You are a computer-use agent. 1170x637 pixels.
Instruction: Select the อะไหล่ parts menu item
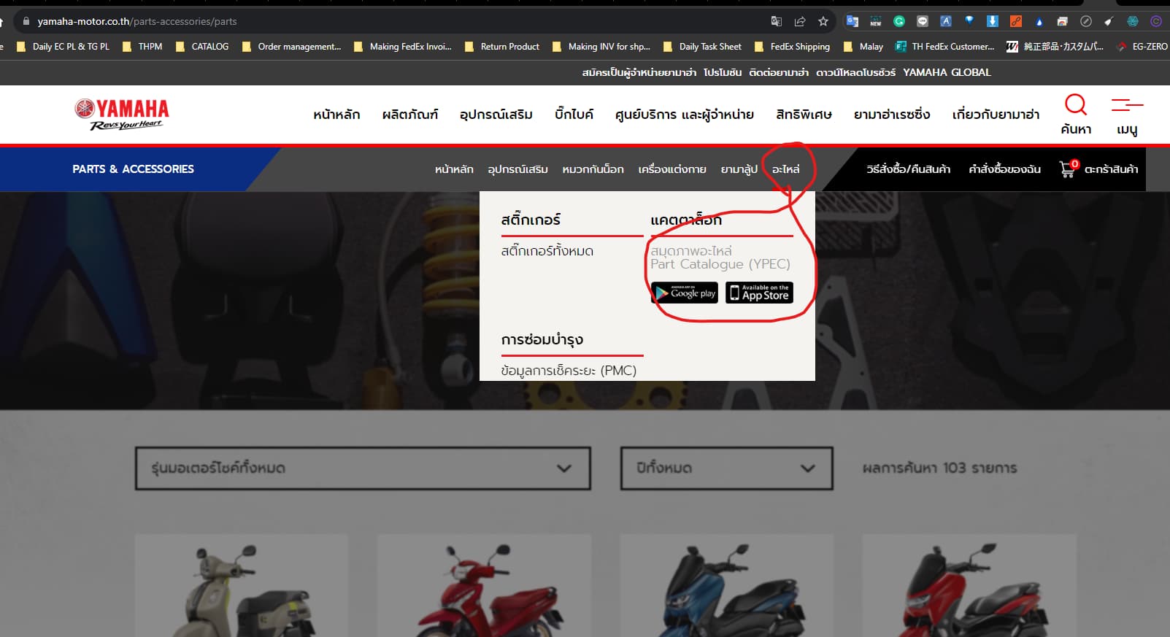(x=785, y=169)
